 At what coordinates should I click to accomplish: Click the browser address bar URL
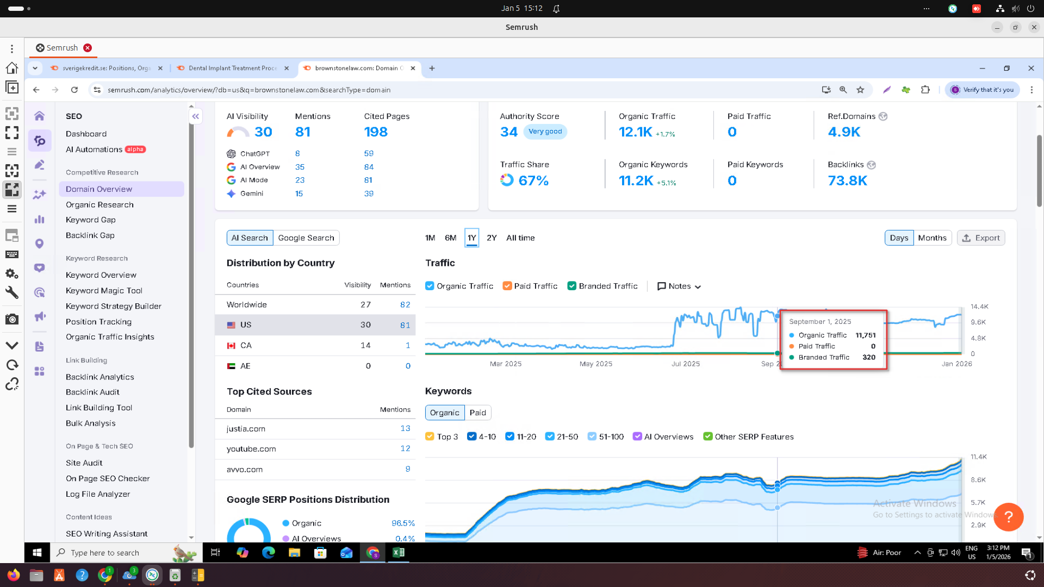(249, 90)
